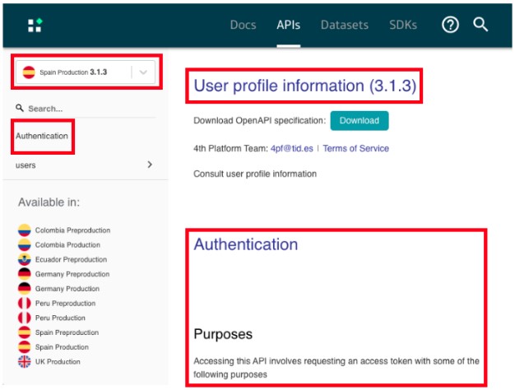Click the Available in: label
Image resolution: width=515 pixels, height=390 pixels.
(x=49, y=202)
